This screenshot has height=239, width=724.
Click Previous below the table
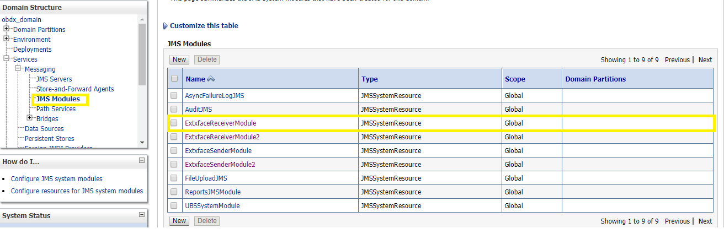click(677, 221)
